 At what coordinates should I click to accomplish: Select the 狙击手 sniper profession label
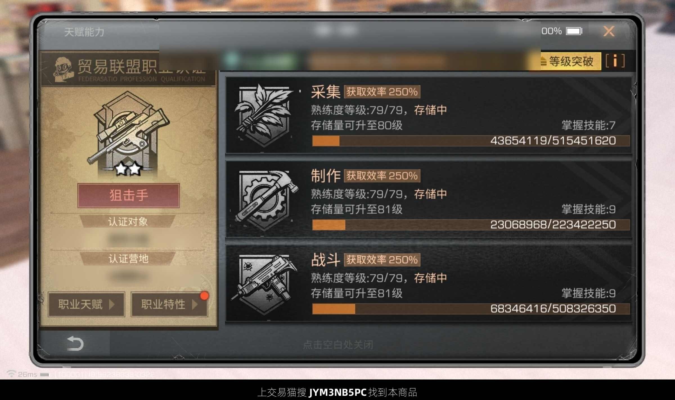pos(129,195)
